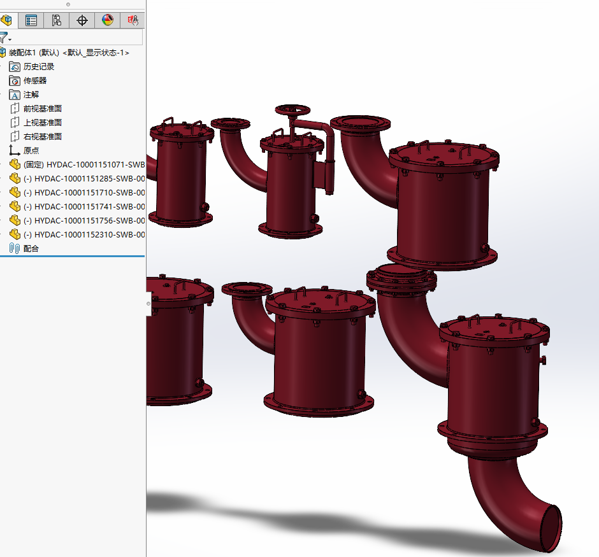Select the 注解 annotations folder

click(x=31, y=95)
